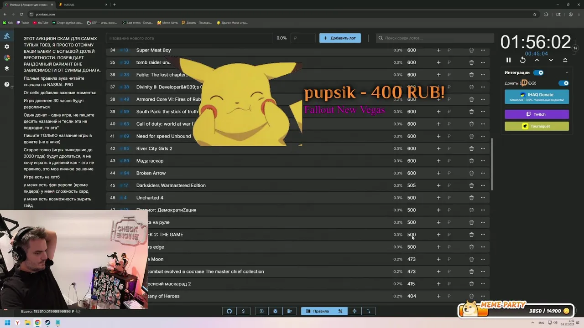Open the Meme Alerts bookmark
The height and width of the screenshot is (328, 584).
[x=167, y=22]
